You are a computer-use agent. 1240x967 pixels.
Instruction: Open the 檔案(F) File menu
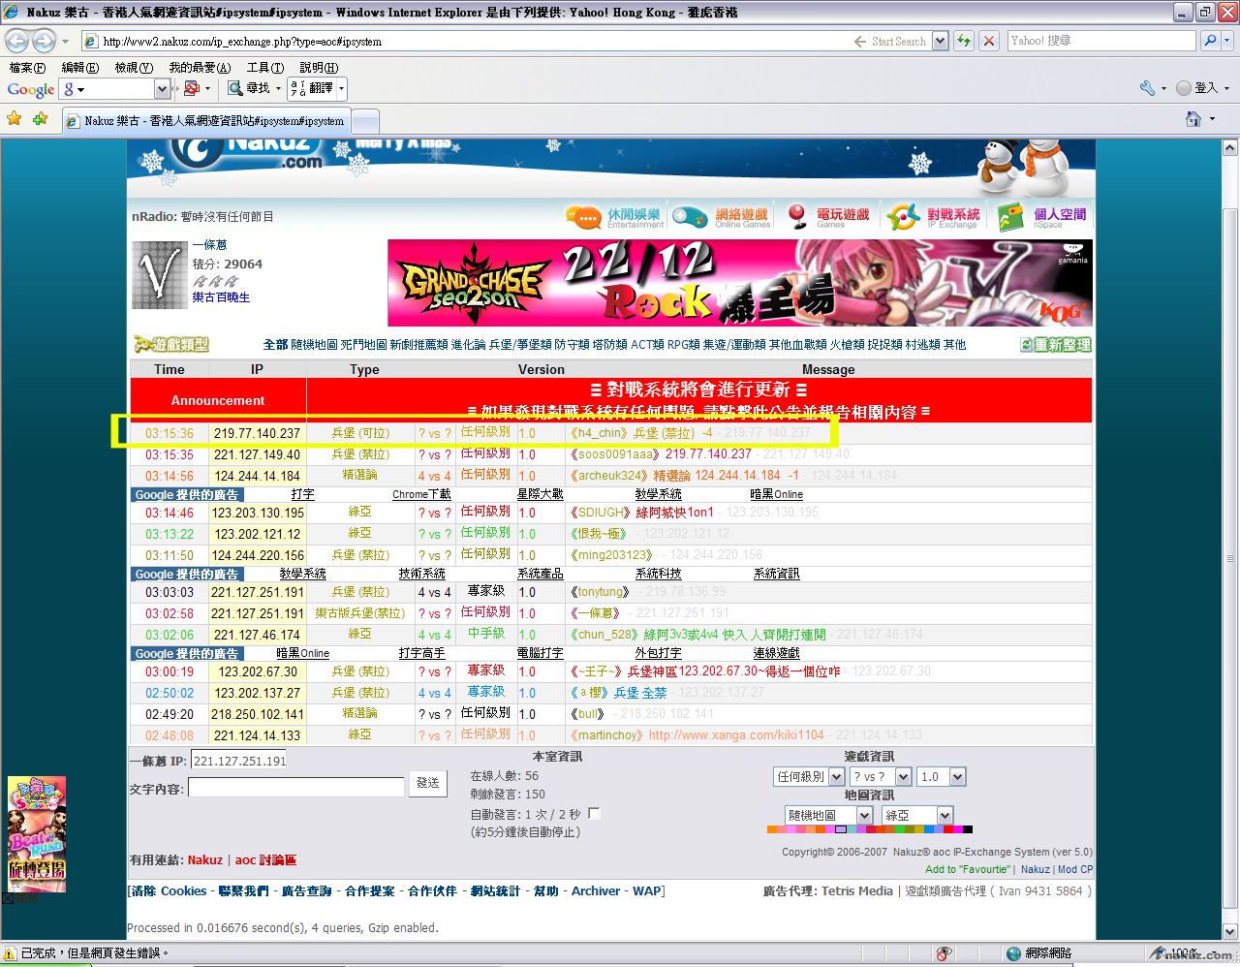pyautogui.click(x=27, y=68)
